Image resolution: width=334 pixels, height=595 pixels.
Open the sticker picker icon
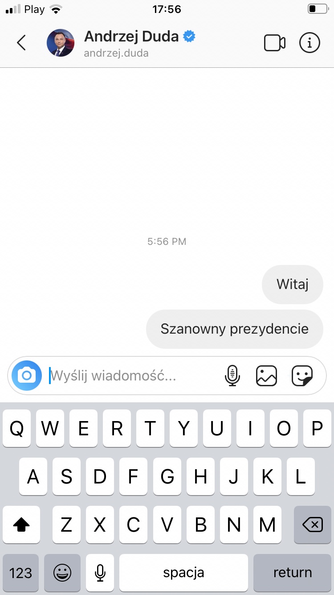tap(302, 376)
